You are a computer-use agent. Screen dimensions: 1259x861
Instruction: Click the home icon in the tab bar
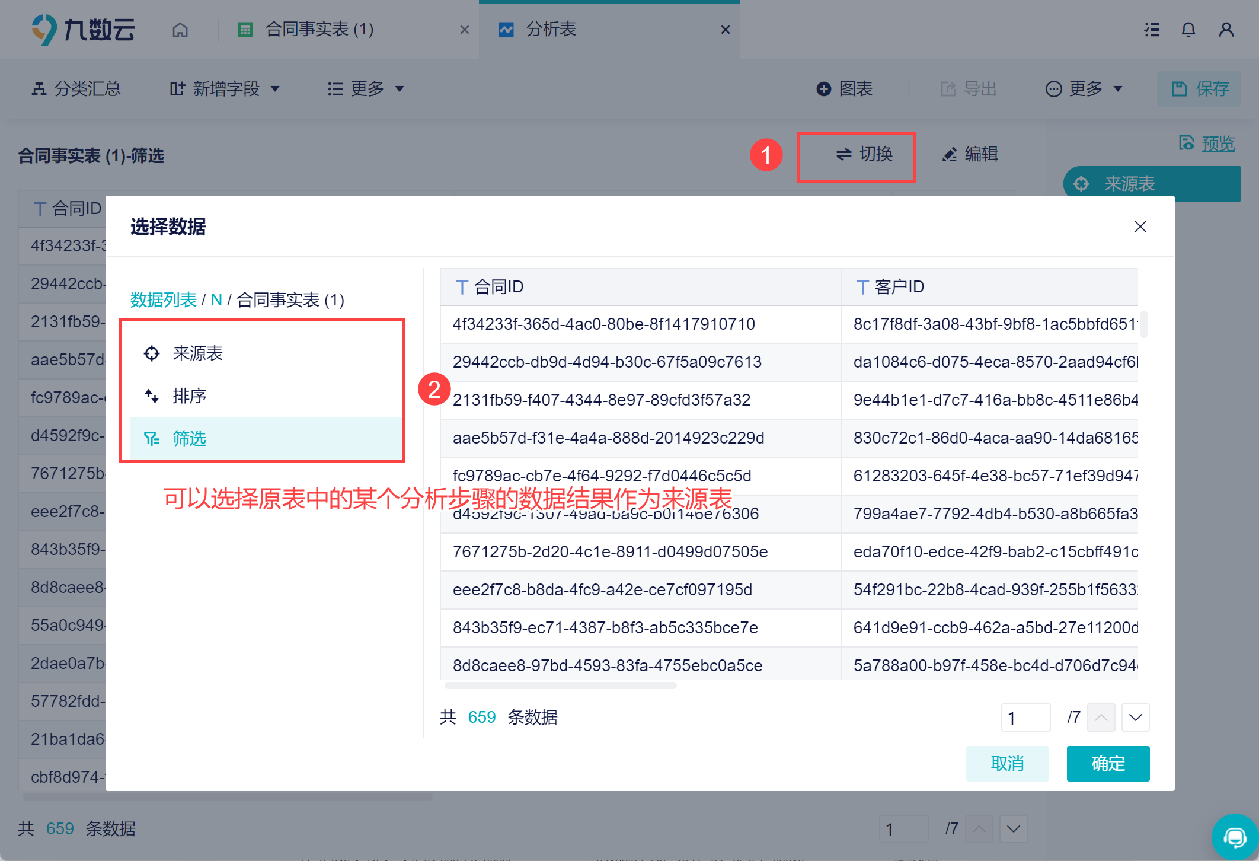[180, 30]
